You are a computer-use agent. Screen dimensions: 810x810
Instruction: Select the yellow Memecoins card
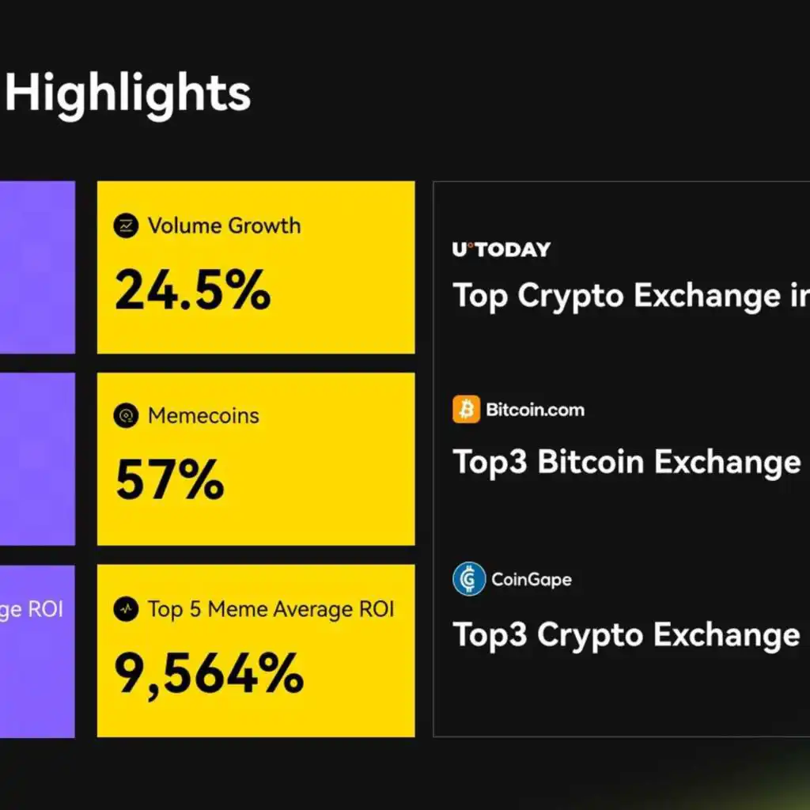click(x=255, y=460)
